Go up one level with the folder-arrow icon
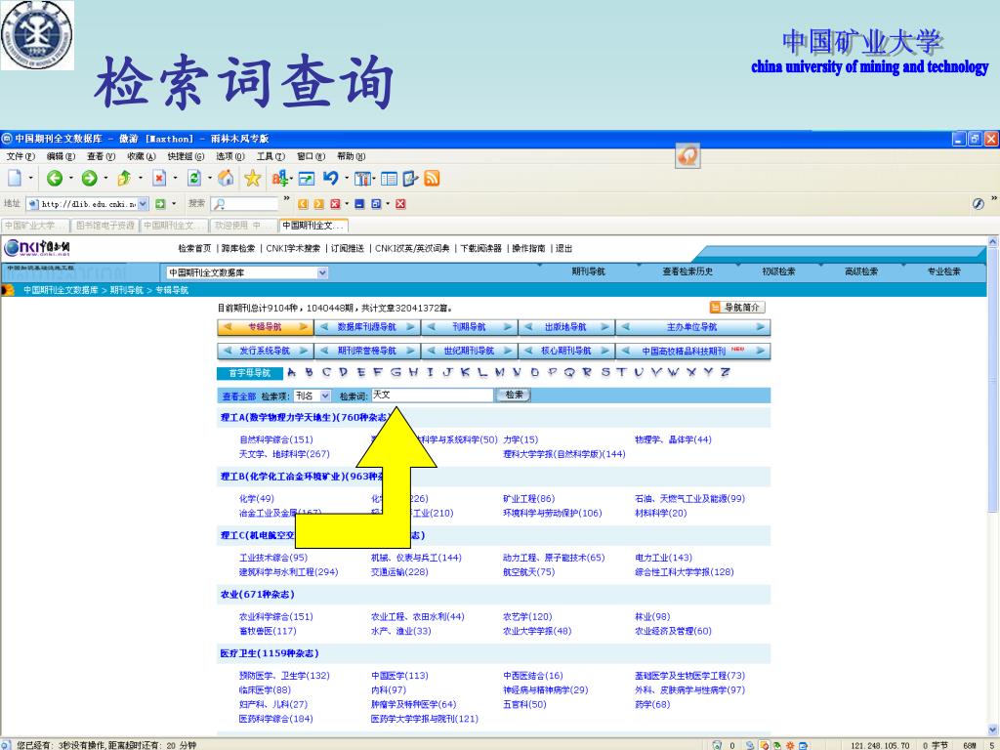1000x750 pixels. coord(124,179)
